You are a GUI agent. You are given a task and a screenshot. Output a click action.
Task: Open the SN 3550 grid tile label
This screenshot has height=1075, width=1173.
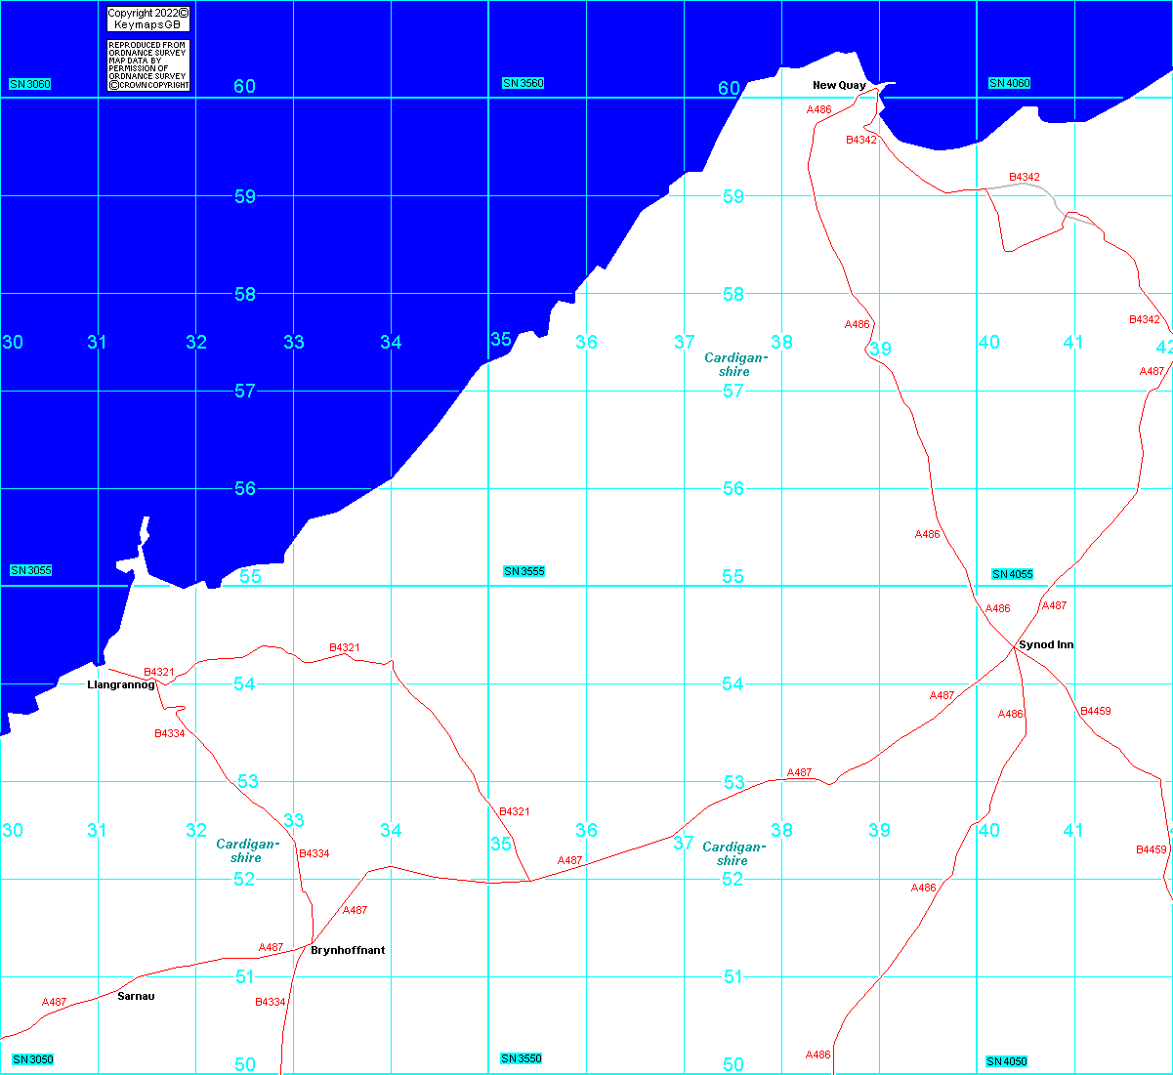coord(522,1058)
